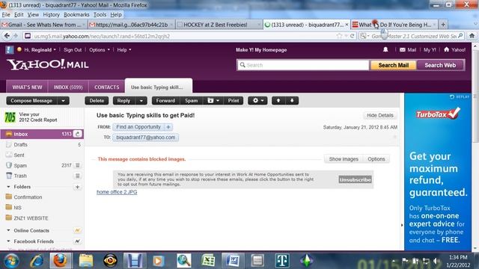The image size is (479, 269).
Task: Click the Online Contacts status icon
Action: (x=77, y=231)
